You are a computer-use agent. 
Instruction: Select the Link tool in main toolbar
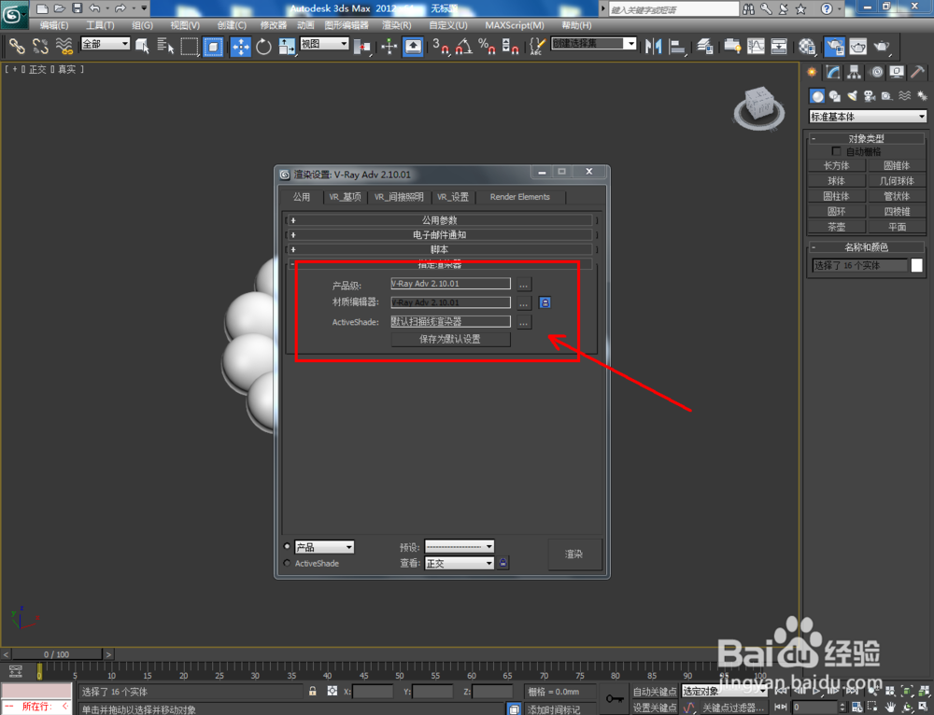point(16,46)
